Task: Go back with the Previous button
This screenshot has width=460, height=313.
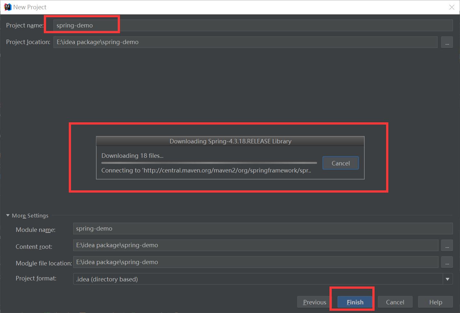Action: 315,302
